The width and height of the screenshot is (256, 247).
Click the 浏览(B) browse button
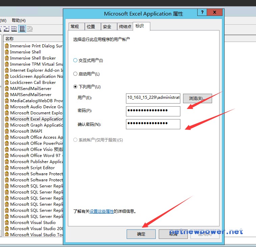[197, 98]
